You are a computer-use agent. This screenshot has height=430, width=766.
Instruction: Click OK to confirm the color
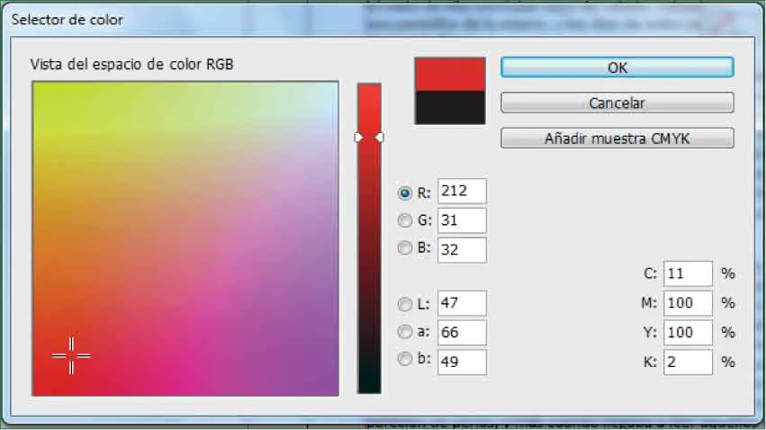point(617,67)
